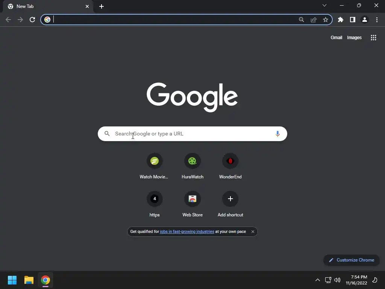Open volume control tray icon
The image size is (385, 289).
click(337, 280)
